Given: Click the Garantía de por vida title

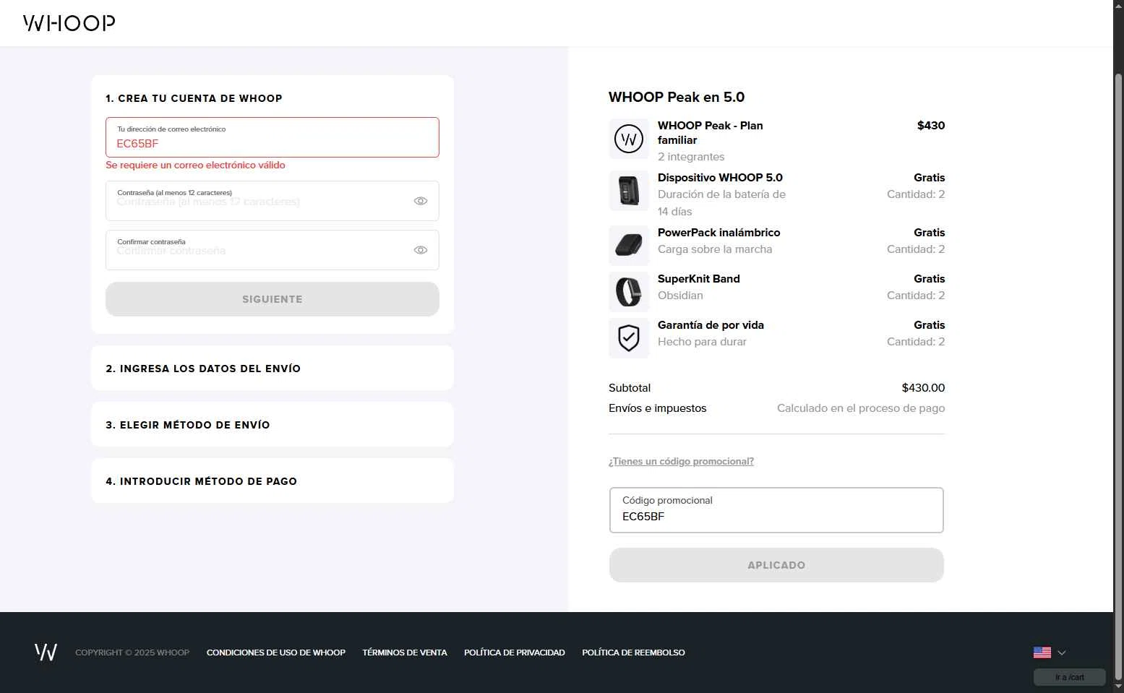Looking at the screenshot, I should pos(711,325).
